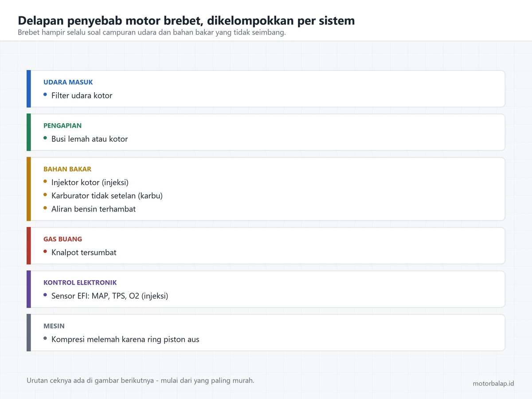
Task: Open the motorbalap.id source label
Action: click(493, 383)
